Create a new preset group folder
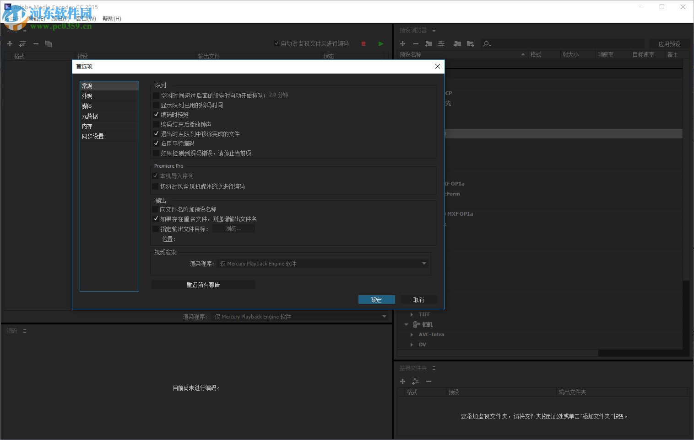 pos(428,43)
